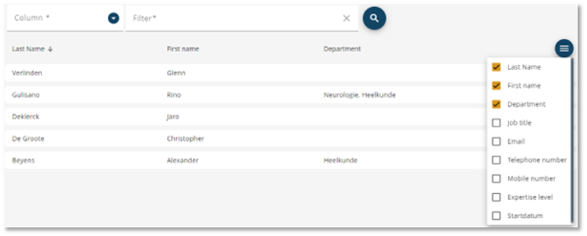Sort by First name column header
Viewport: 587px width, 236px height.
click(x=182, y=49)
